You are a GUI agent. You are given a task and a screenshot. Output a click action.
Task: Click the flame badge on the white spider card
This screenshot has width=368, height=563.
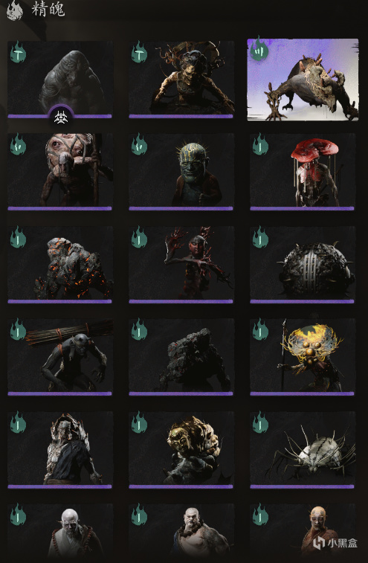pyautogui.click(x=260, y=422)
